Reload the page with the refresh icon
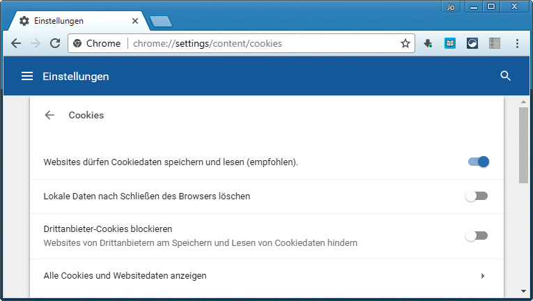 tap(54, 43)
